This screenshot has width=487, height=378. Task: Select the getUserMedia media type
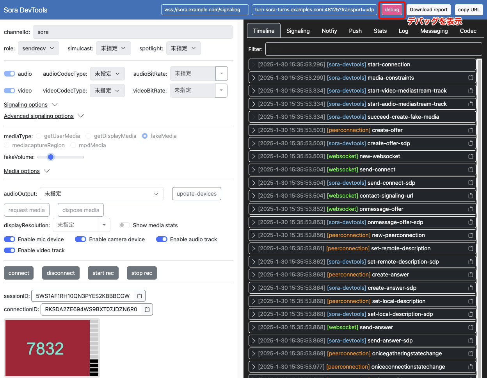click(x=39, y=136)
